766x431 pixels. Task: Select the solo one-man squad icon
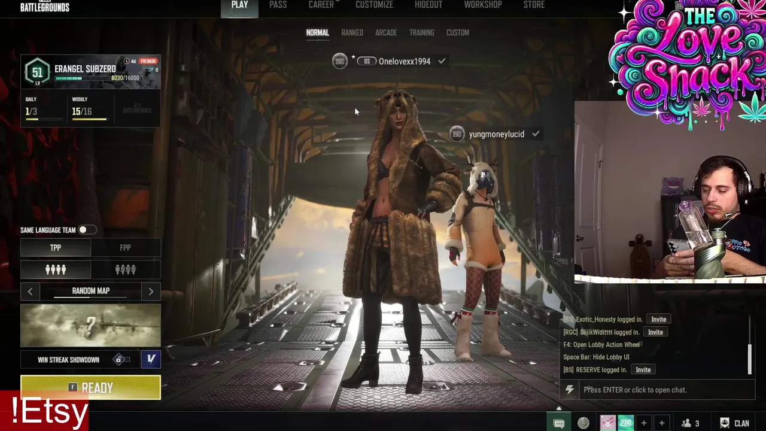coord(126,270)
